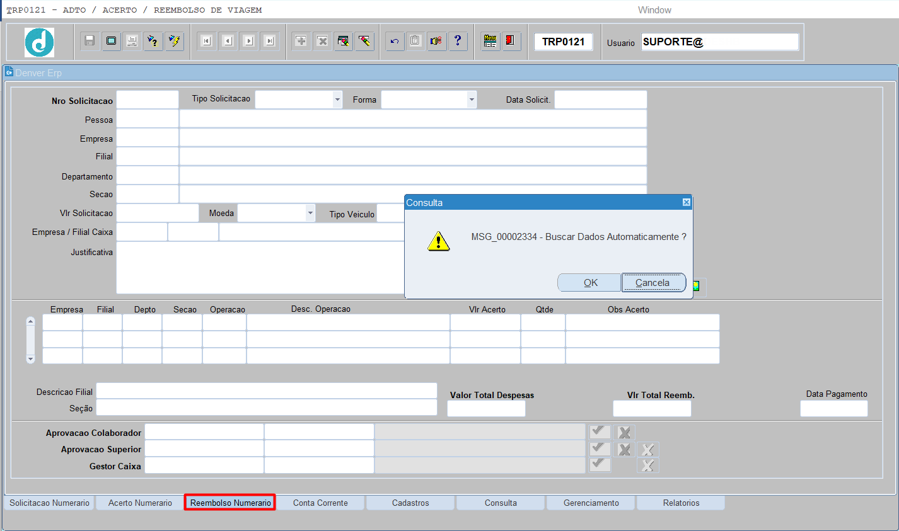Open the Forma dropdown list
This screenshot has width=899, height=531.
[x=472, y=100]
